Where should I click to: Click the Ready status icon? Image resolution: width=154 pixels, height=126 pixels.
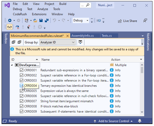pyautogui.click(x=5, y=121)
